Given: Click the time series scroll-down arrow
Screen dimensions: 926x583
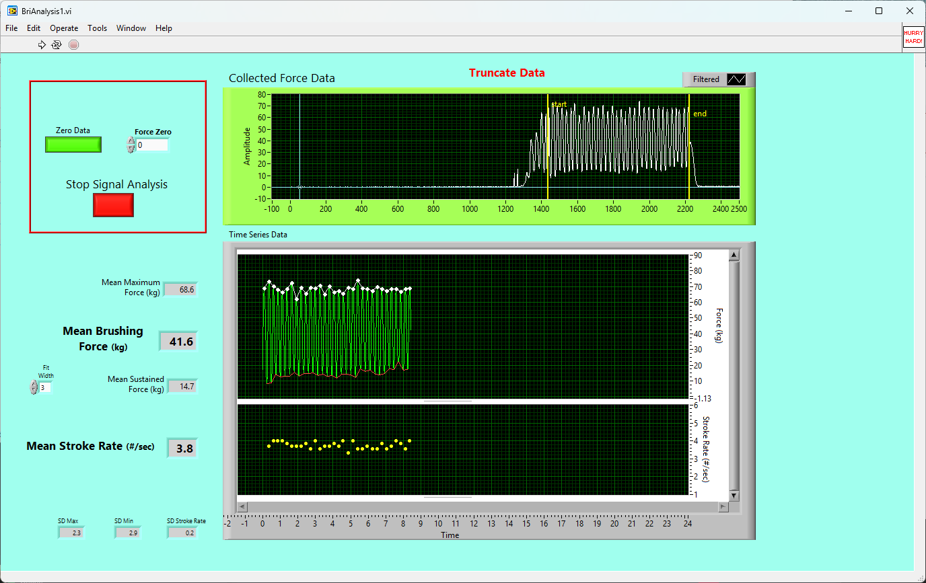Looking at the screenshot, I should tap(734, 496).
